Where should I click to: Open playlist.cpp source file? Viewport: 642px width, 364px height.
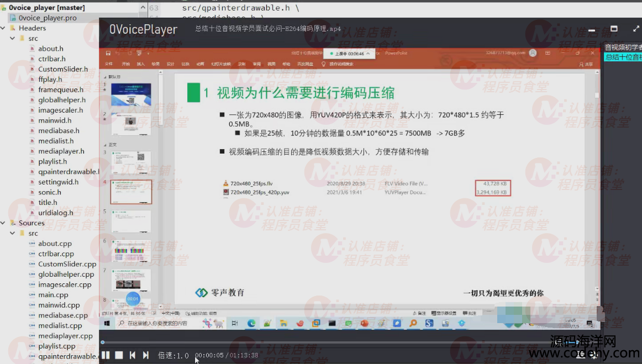click(x=56, y=346)
